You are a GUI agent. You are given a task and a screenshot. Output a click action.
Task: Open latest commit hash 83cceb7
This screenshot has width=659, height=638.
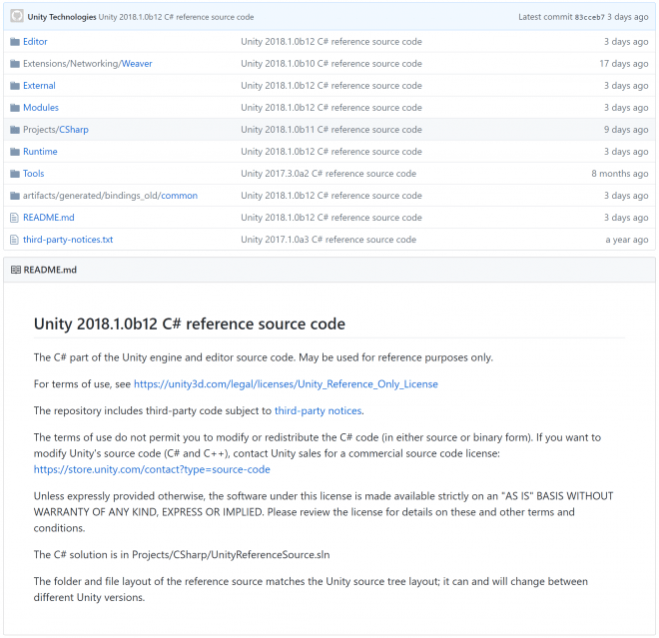[590, 17]
